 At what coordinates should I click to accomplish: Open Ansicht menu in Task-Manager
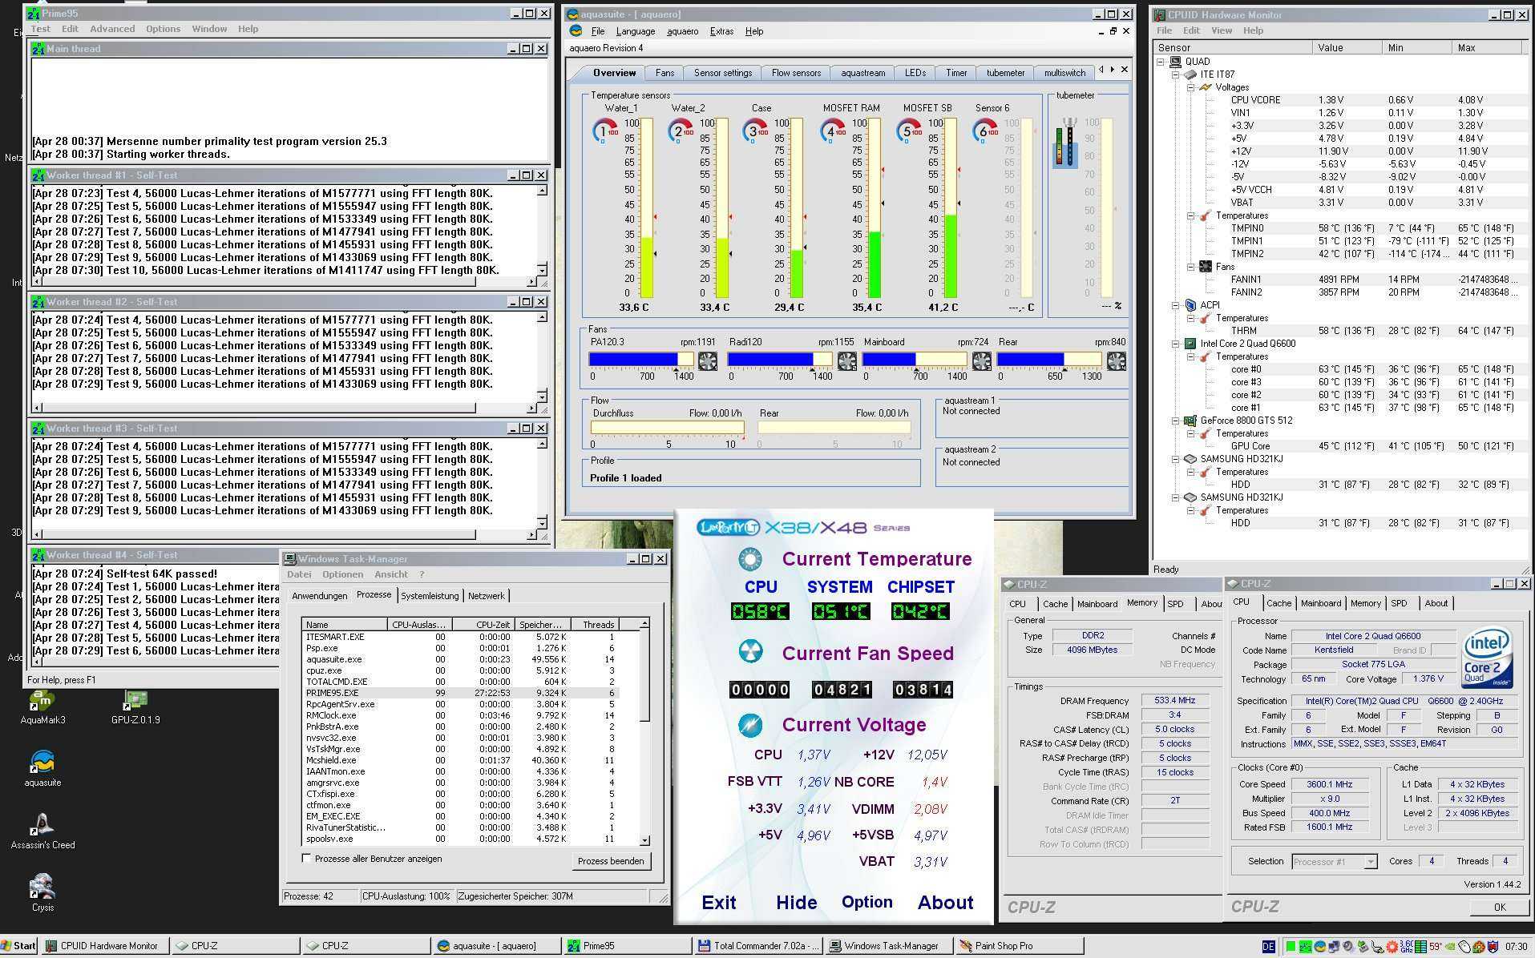point(390,574)
